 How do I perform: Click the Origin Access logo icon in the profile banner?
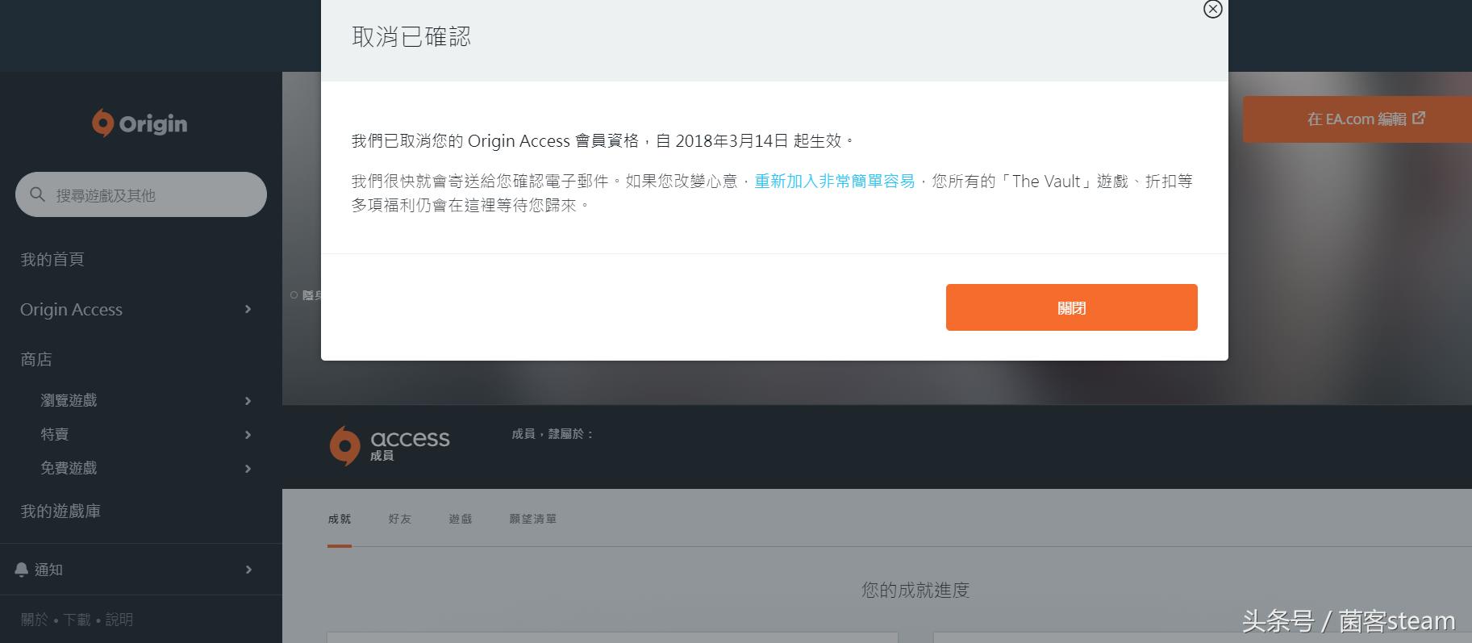pos(344,445)
